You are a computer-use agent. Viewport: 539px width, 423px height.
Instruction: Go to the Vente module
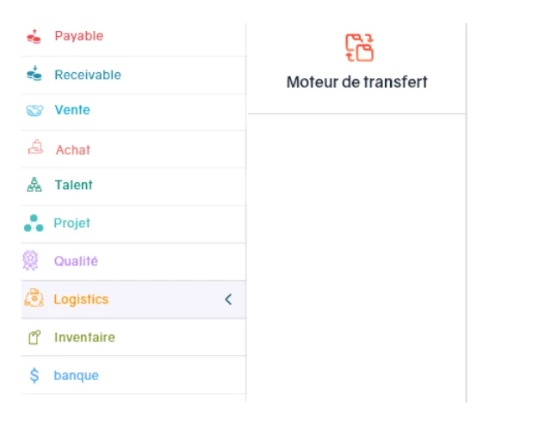[x=72, y=110]
